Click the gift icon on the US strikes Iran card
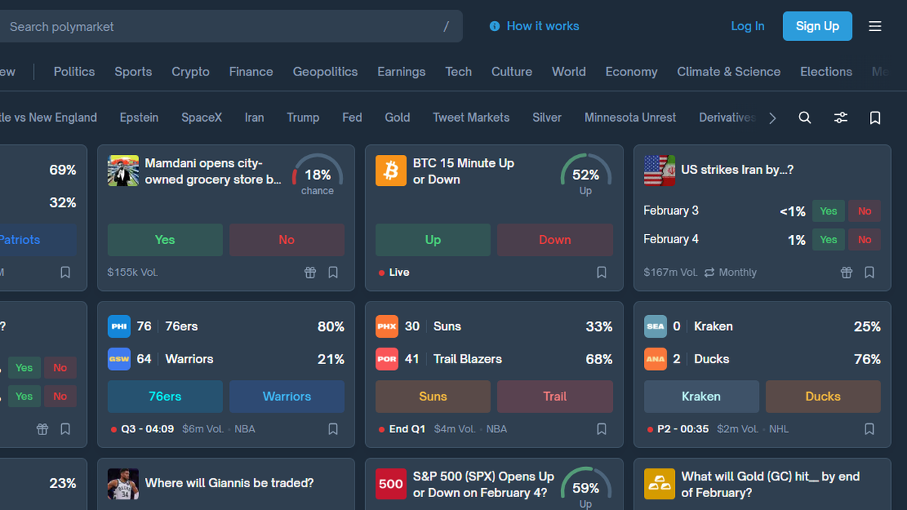This screenshot has height=510, width=907. click(846, 272)
